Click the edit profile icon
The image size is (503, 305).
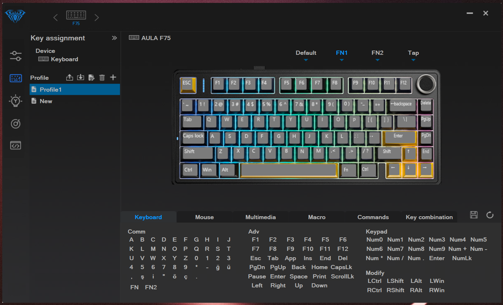click(x=92, y=78)
